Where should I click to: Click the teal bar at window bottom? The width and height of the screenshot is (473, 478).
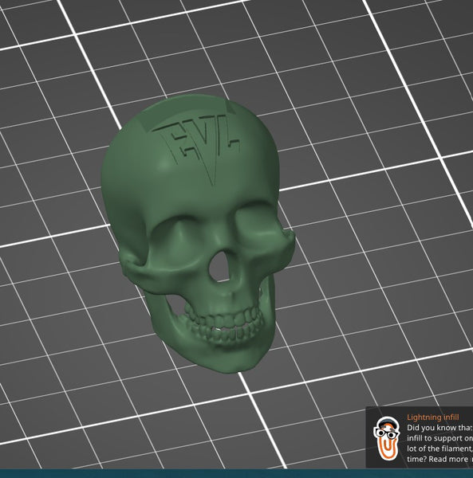coord(236,473)
